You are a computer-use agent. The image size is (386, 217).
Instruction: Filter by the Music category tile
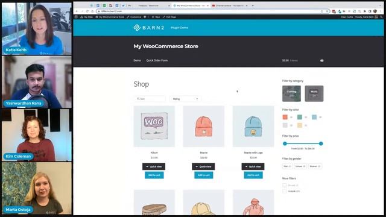click(x=314, y=93)
